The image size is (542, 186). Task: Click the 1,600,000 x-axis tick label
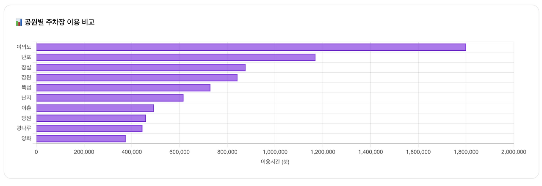pos(418,151)
